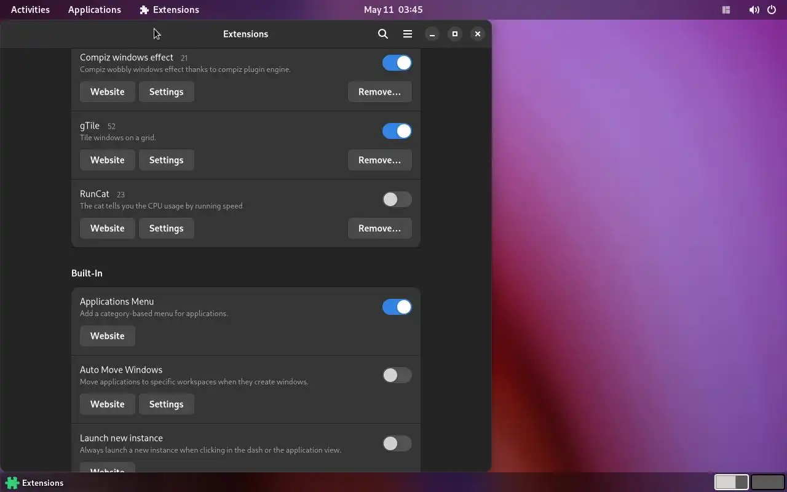Remove the RunCat extension
Viewport: 787px width, 492px height.
pos(380,228)
